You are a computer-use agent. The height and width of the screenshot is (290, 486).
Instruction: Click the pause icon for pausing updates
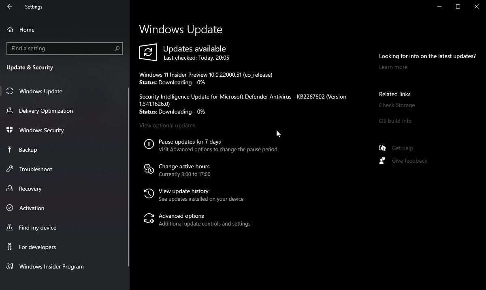pyautogui.click(x=149, y=144)
